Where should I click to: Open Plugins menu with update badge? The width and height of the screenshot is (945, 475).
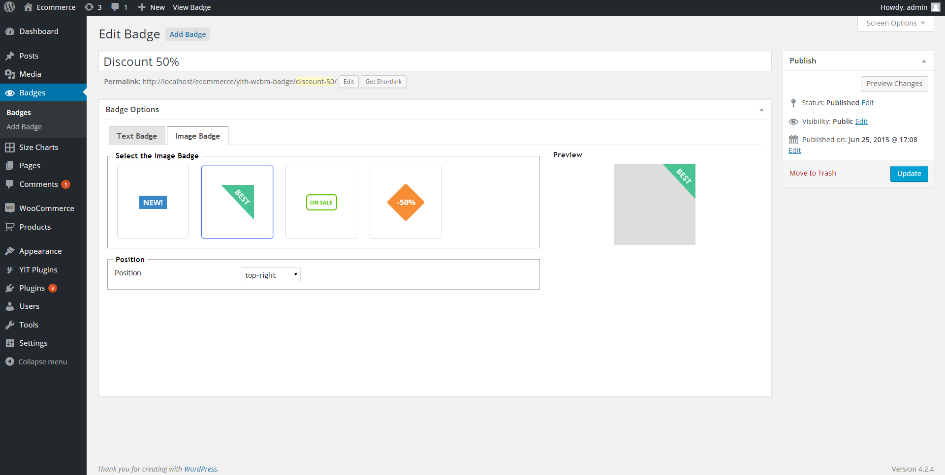click(32, 288)
